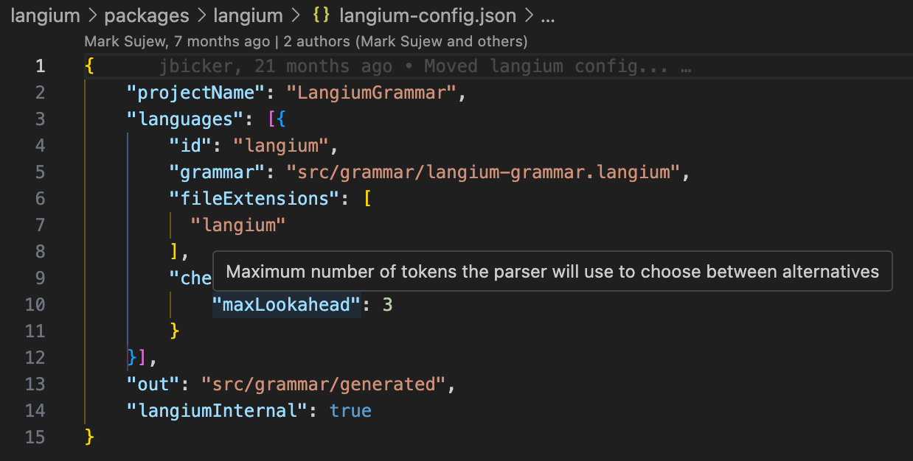
Task: Select the langiumInternal value true
Action: [350, 410]
